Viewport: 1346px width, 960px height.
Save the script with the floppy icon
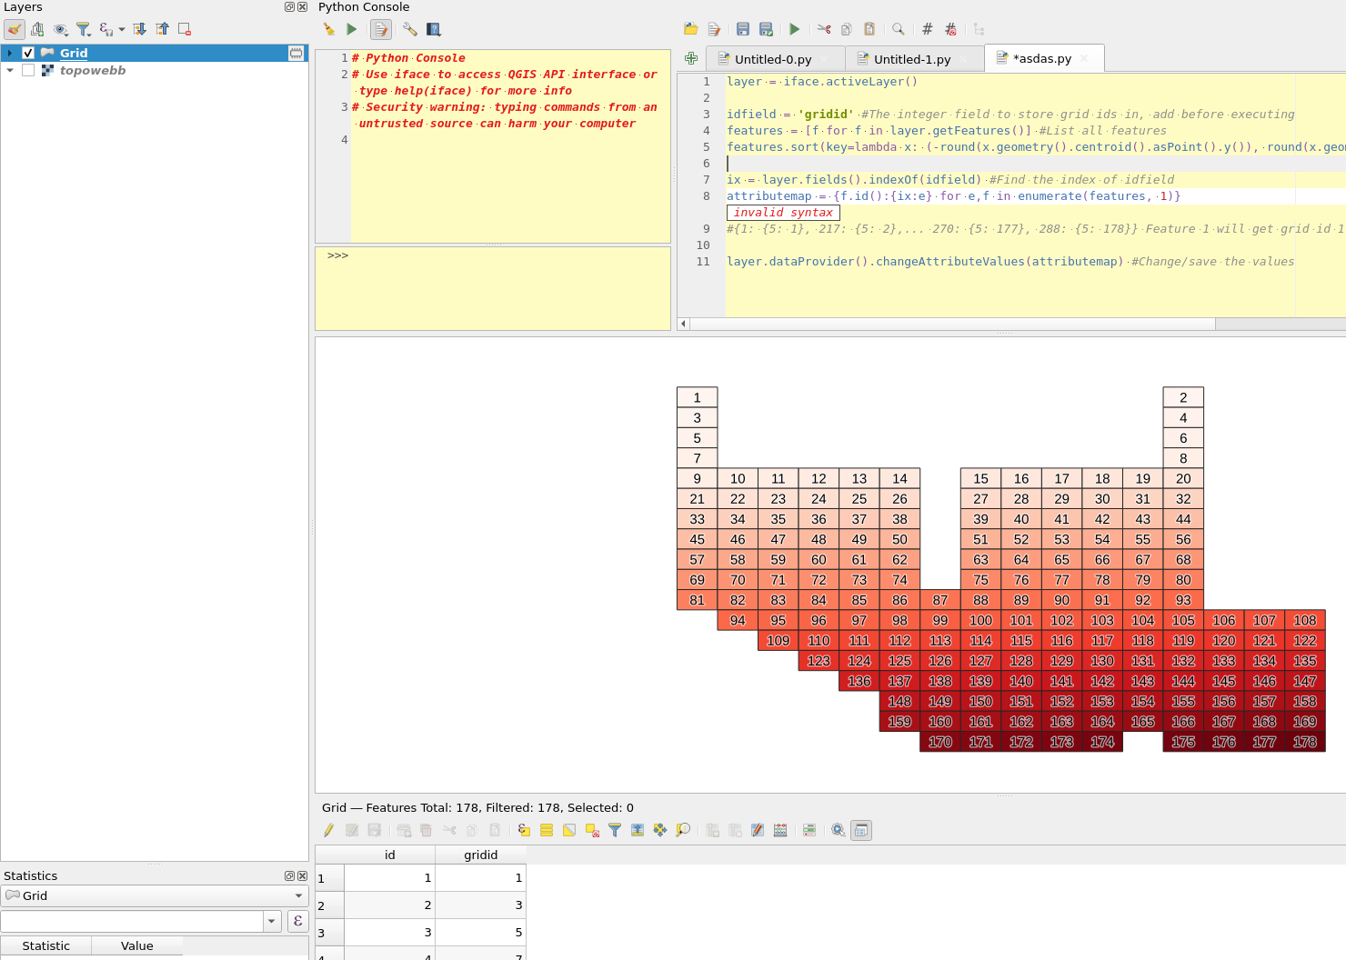pos(743,29)
